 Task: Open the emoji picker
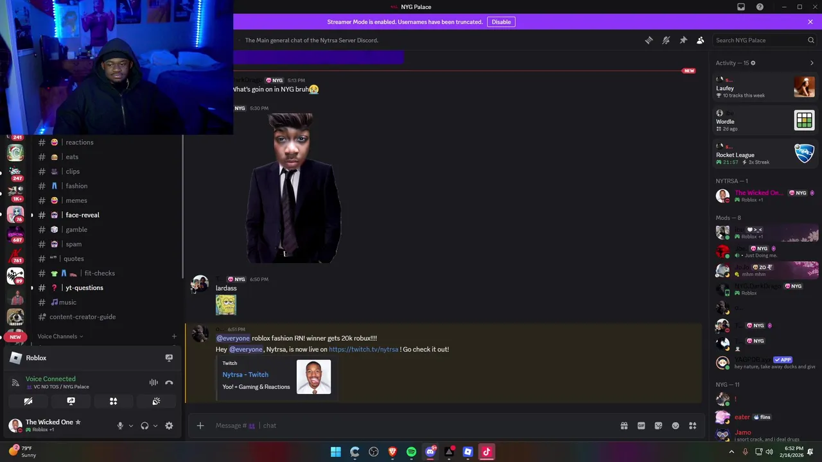[x=676, y=425]
